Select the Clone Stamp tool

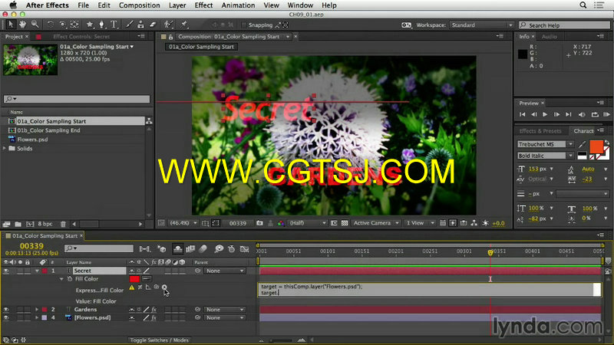click(x=140, y=25)
